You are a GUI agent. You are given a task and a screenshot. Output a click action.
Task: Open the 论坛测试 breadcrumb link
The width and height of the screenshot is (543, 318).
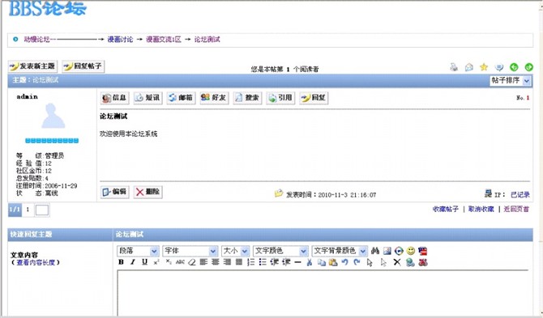point(207,40)
